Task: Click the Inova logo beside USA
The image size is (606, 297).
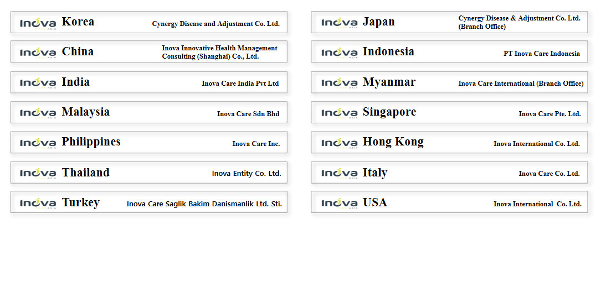Action: point(340,204)
